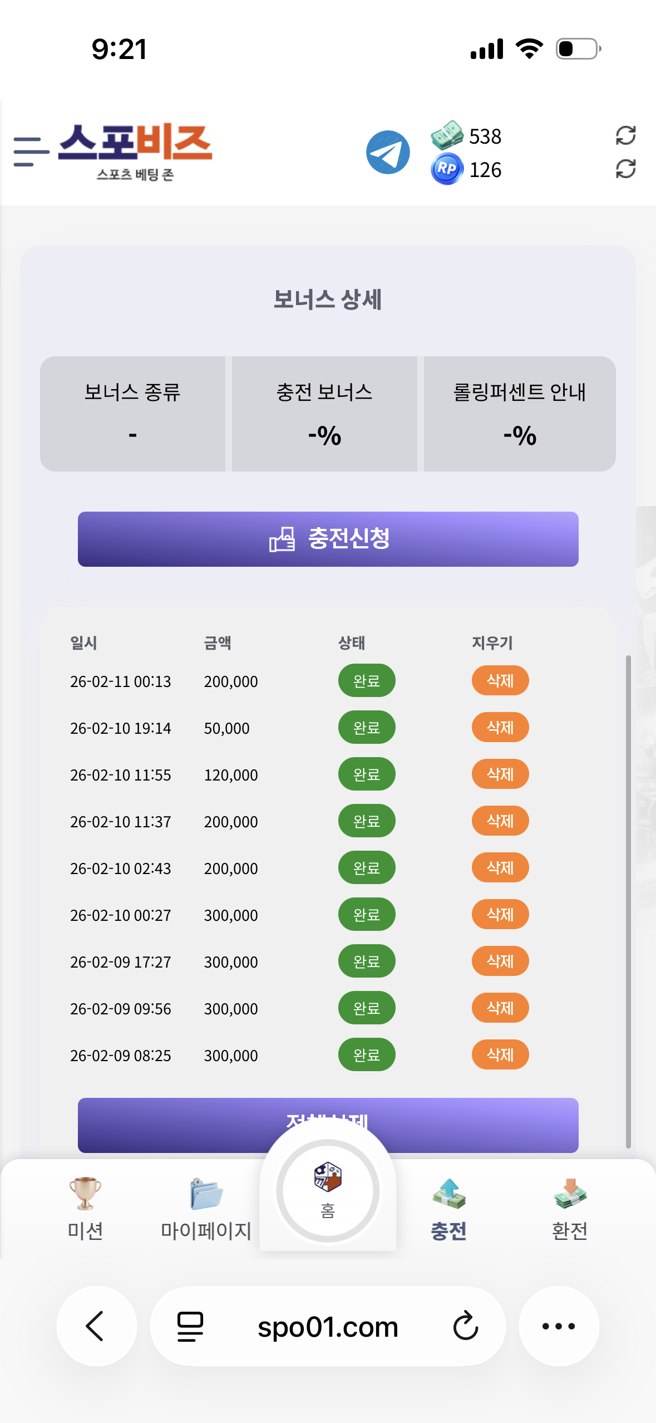Delete the 26-02-11 00:13 deposit record
This screenshot has width=656, height=1423.
[500, 680]
